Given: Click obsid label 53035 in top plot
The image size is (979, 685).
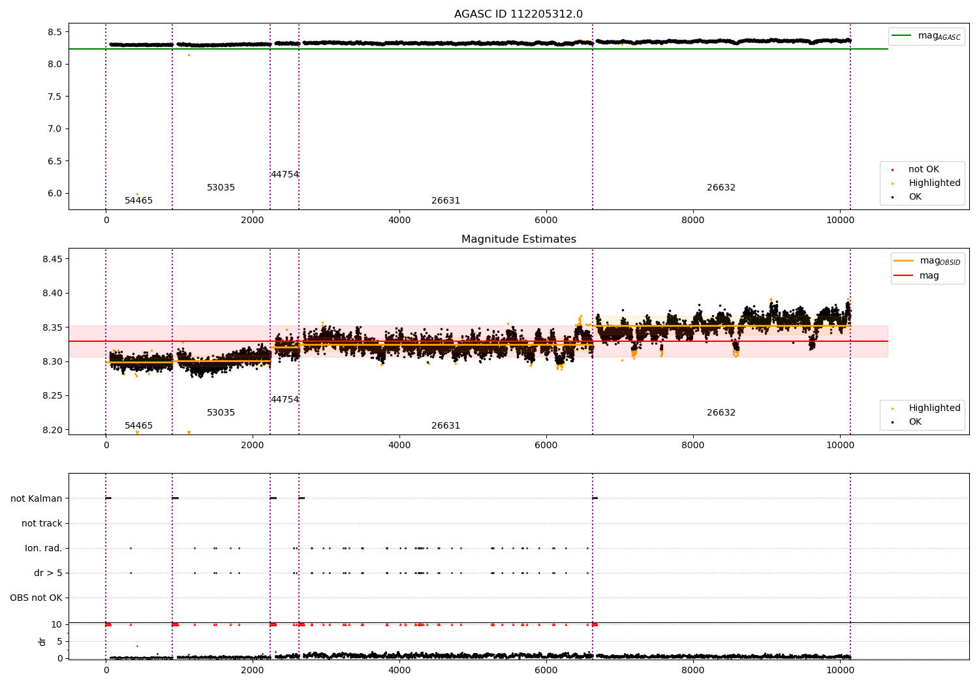Looking at the screenshot, I should [x=221, y=188].
